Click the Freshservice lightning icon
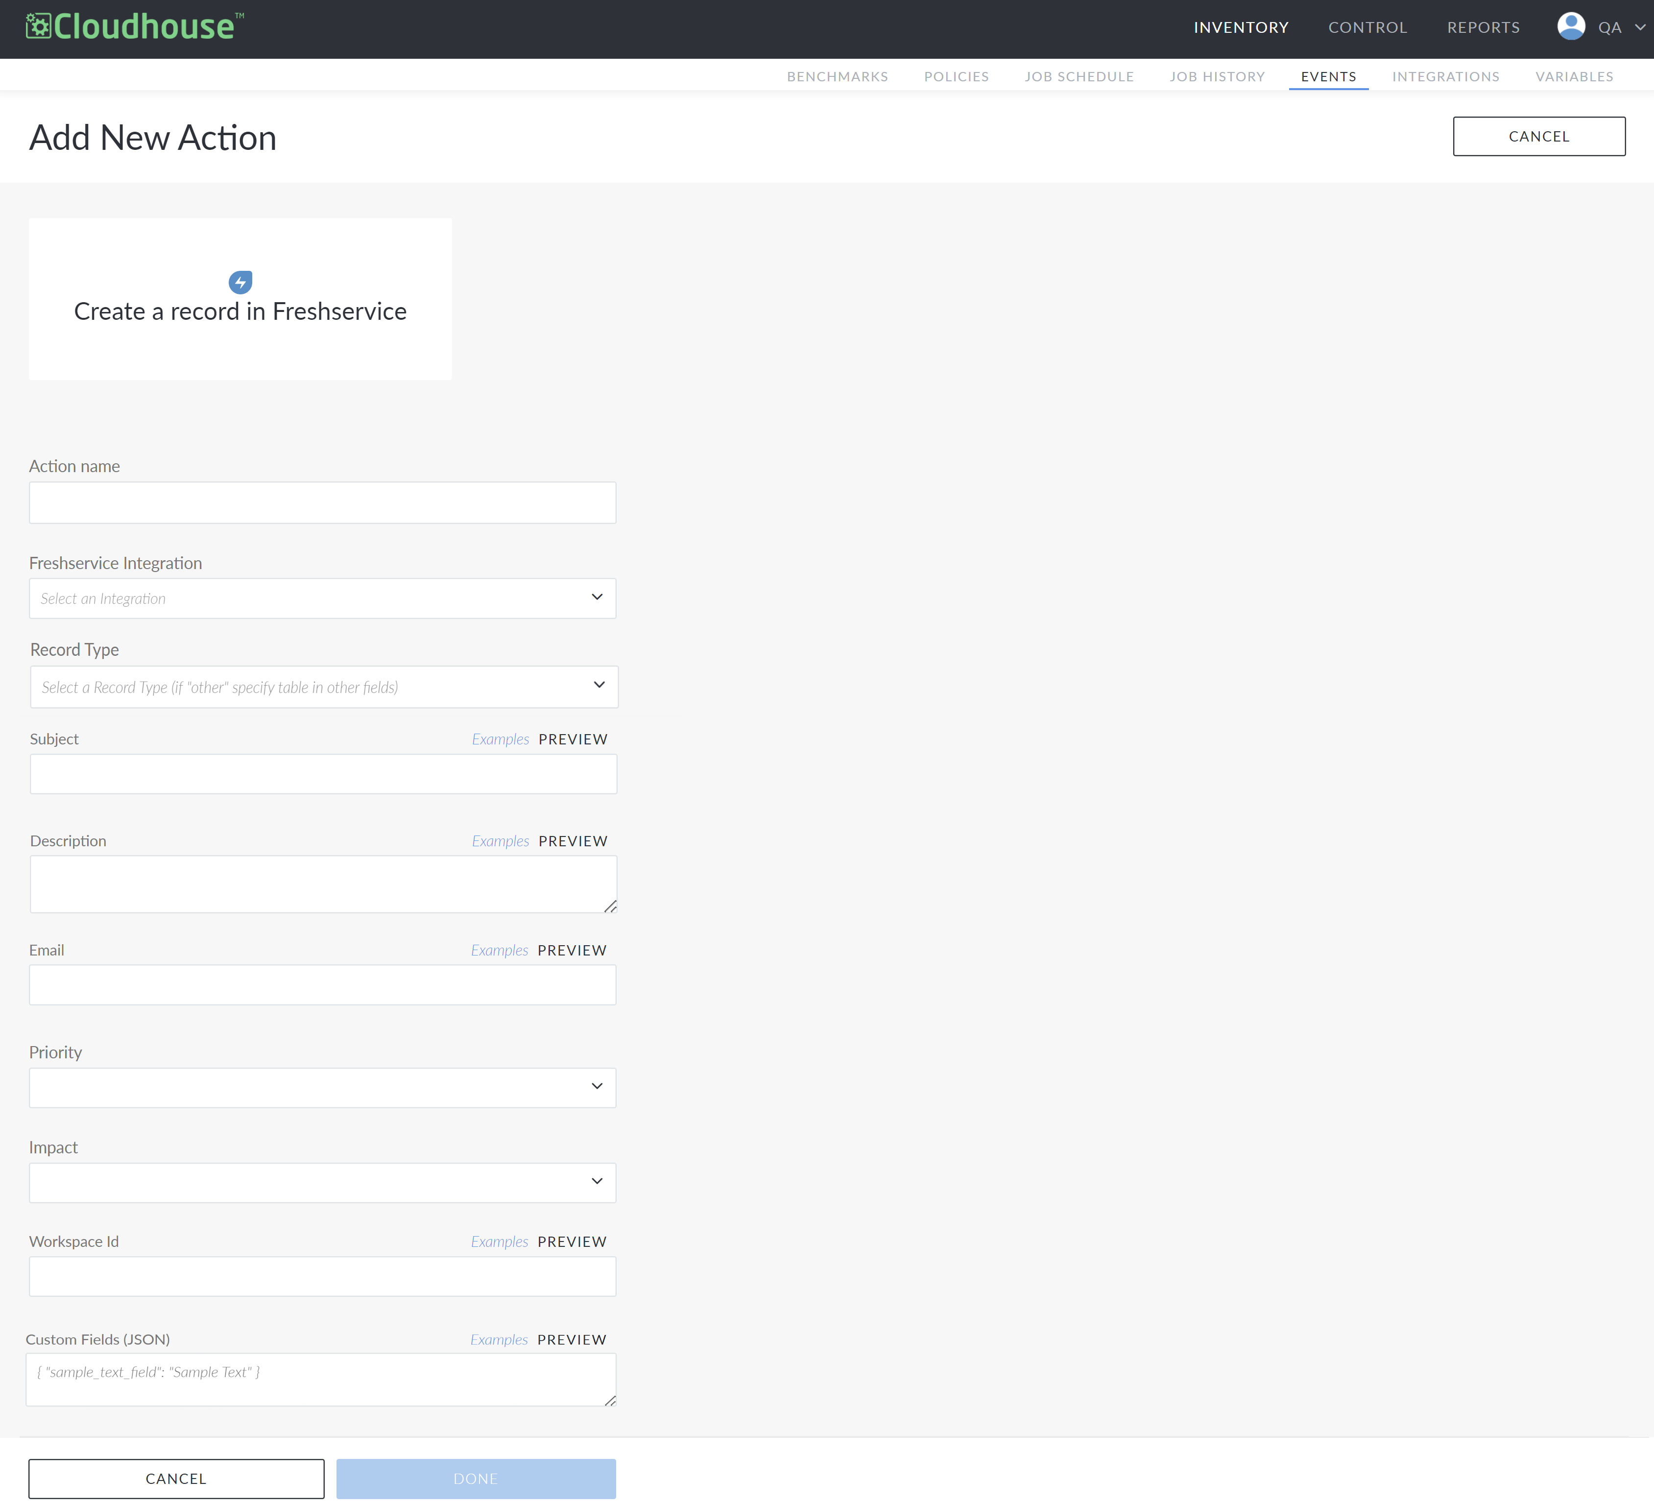 click(x=240, y=282)
